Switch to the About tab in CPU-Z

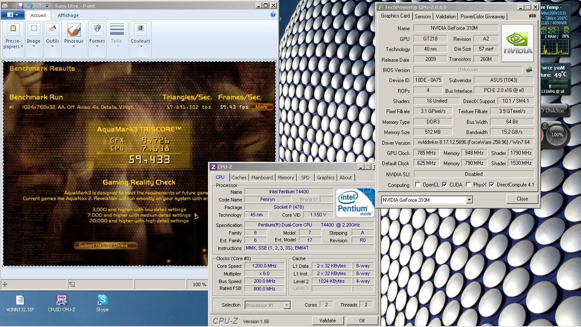click(346, 178)
